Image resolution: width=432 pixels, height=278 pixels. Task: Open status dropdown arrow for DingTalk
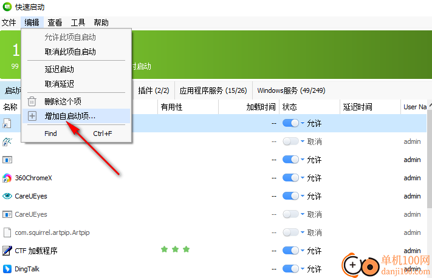303,269
